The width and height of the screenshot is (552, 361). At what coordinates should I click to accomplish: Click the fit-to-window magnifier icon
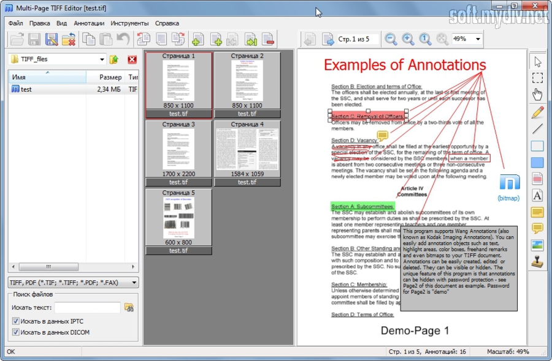click(442, 39)
